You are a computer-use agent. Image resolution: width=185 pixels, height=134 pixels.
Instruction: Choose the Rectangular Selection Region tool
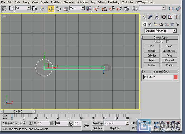point(11,9)
